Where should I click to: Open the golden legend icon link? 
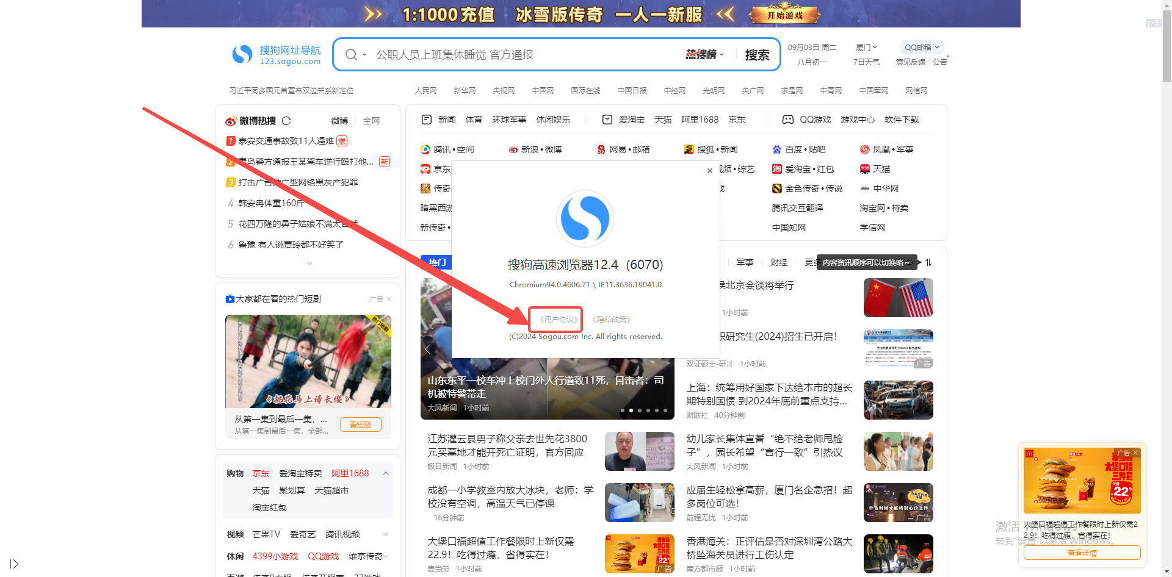777,188
